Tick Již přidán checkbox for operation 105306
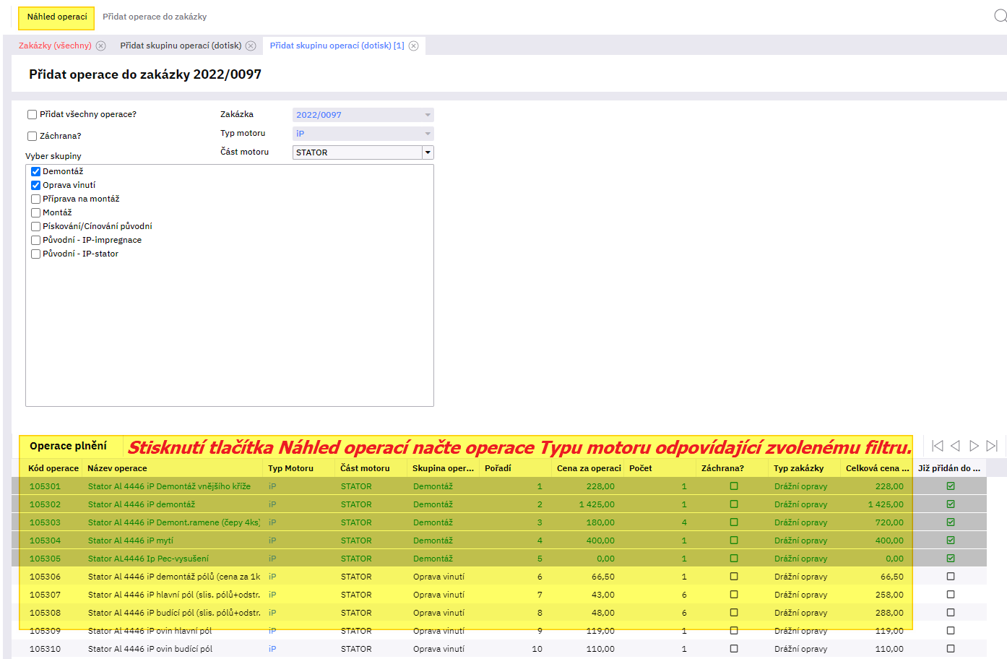Image resolution: width=1007 pixels, height=659 pixels. [x=951, y=577]
